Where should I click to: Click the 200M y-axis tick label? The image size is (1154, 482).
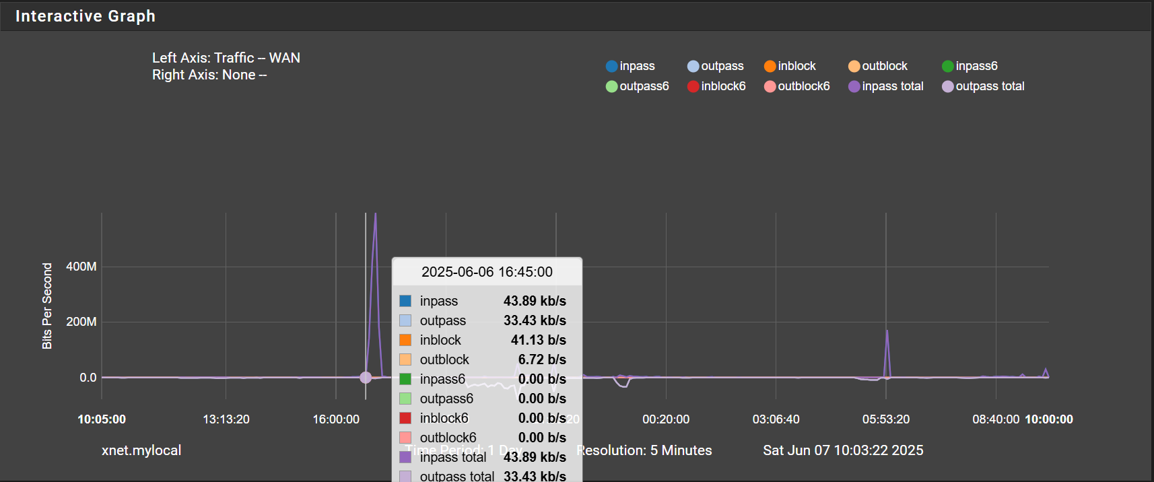point(81,322)
